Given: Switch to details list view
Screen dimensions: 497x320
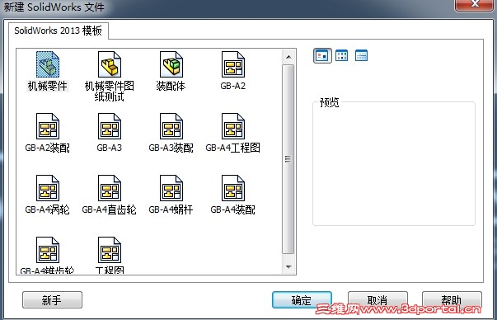Looking at the screenshot, I should pos(361,55).
